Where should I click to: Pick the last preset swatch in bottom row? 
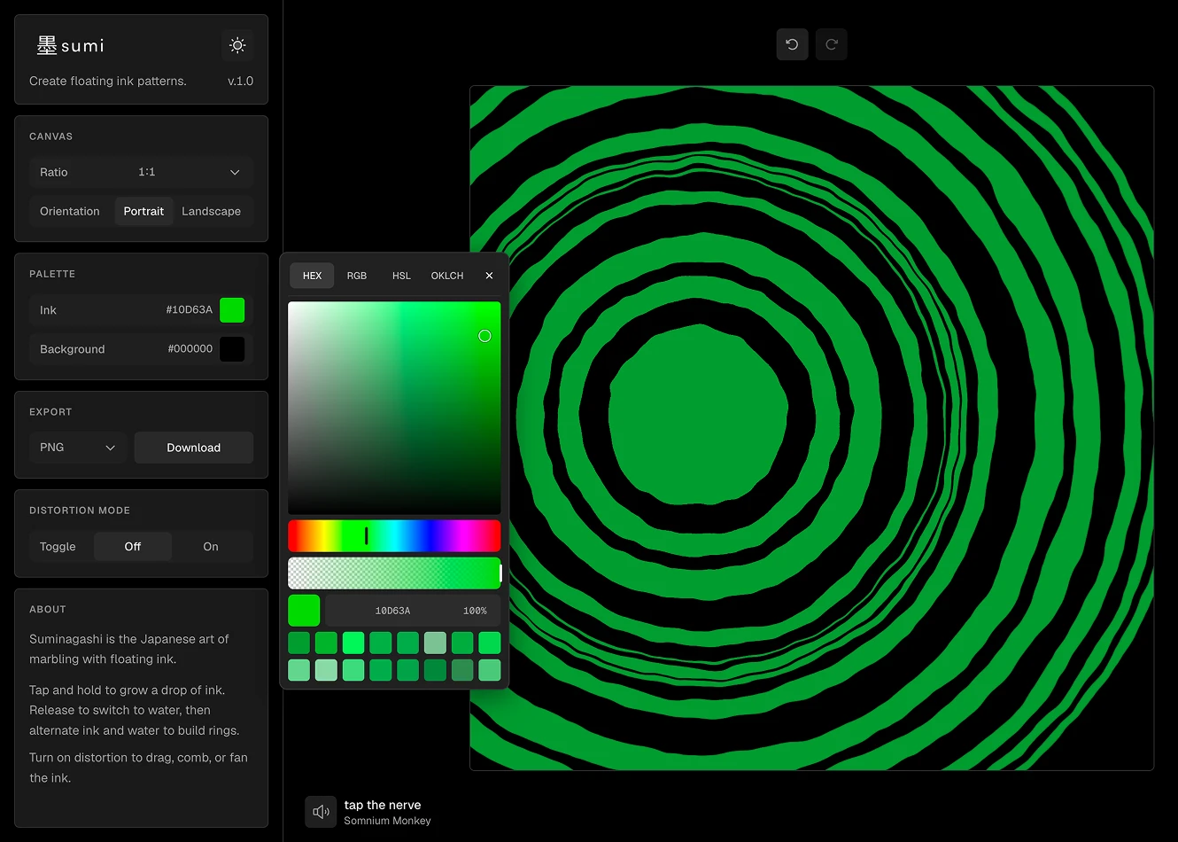[x=490, y=670]
